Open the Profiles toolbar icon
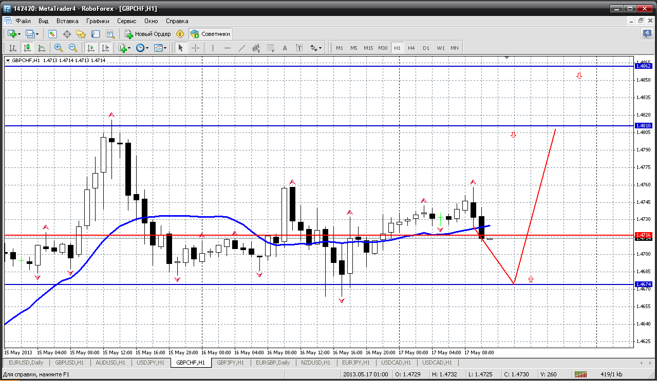Image resolution: width=657 pixels, height=381 pixels. [30, 34]
